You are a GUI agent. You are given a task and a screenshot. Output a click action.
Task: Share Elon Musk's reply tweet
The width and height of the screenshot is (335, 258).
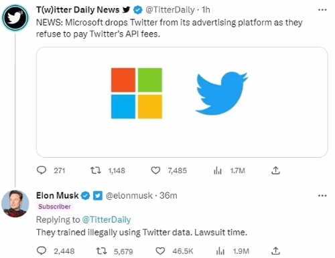pyautogui.click(x=275, y=251)
